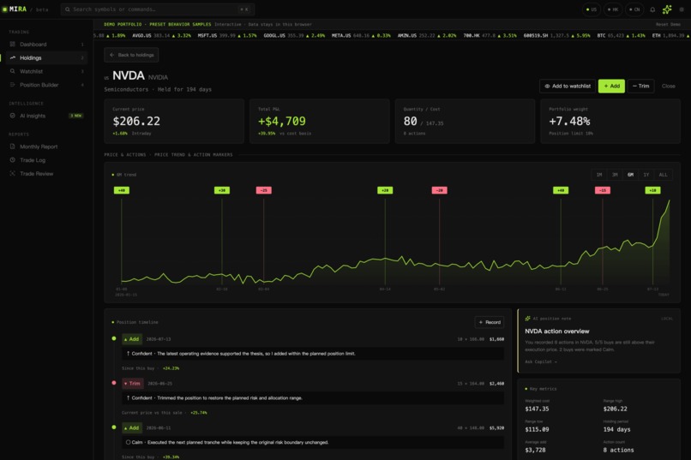Click the Trade Log clock icon in the sidebar

point(12,160)
